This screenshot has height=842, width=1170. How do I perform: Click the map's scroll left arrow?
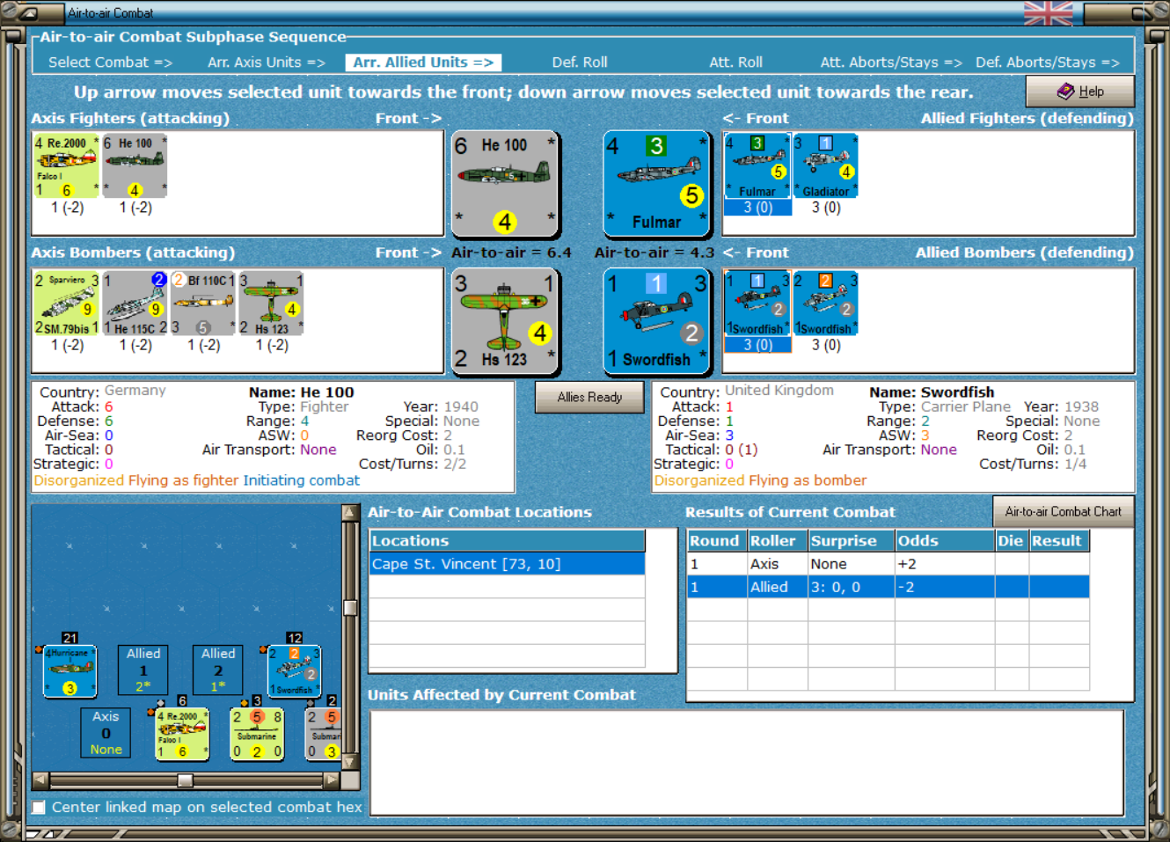pyautogui.click(x=40, y=780)
